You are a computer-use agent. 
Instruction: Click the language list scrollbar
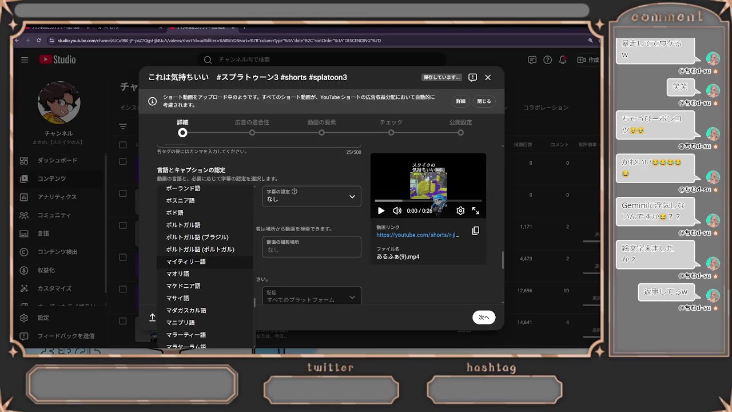254,303
